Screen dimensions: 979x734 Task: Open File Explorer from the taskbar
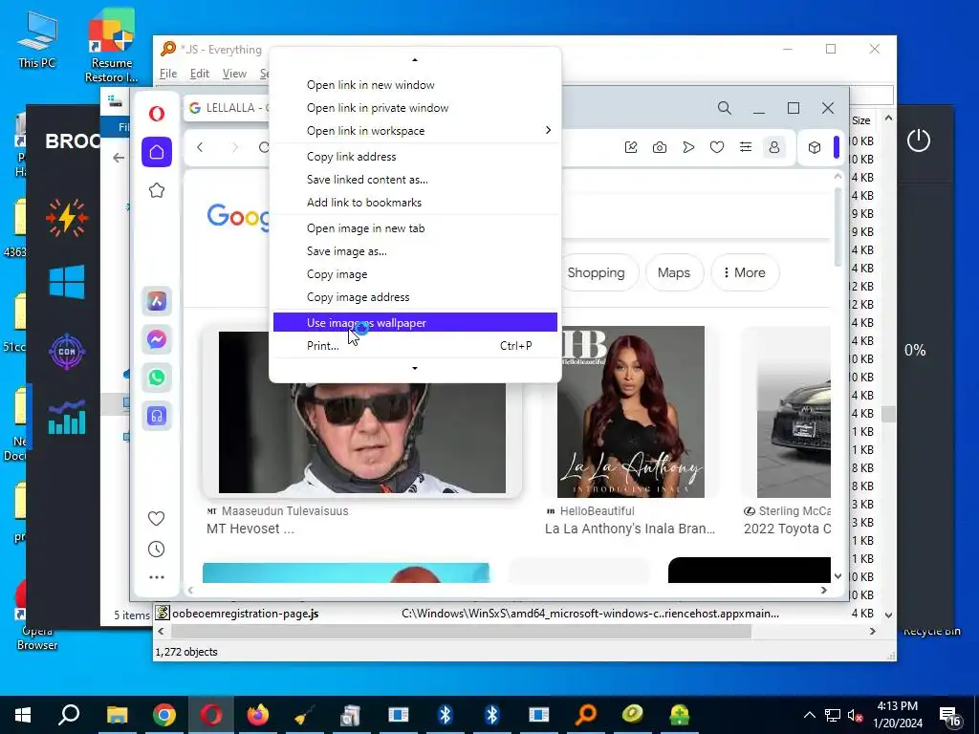(x=117, y=715)
